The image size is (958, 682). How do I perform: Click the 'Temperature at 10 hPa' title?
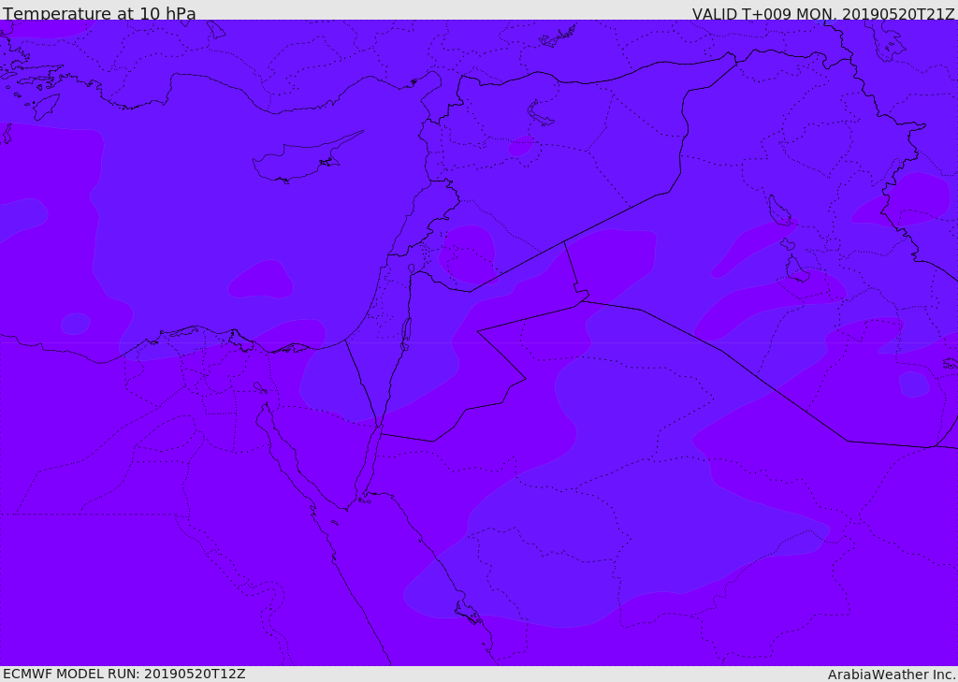tap(99, 13)
